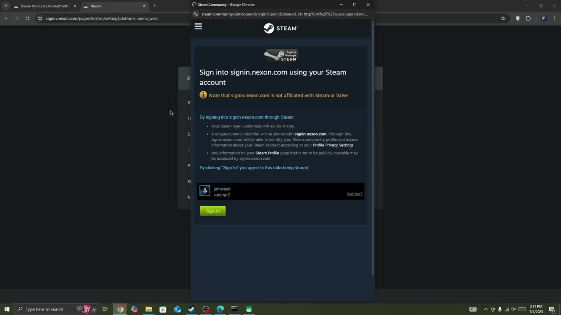Open the Steam Profile link

pos(267,153)
